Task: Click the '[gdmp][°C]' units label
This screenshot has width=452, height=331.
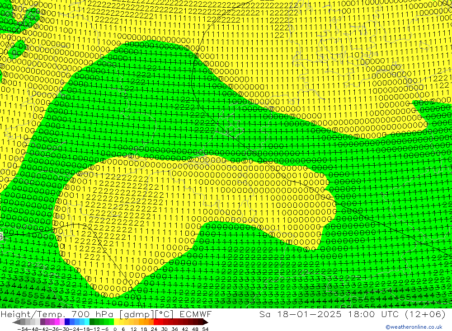Action: (x=146, y=314)
